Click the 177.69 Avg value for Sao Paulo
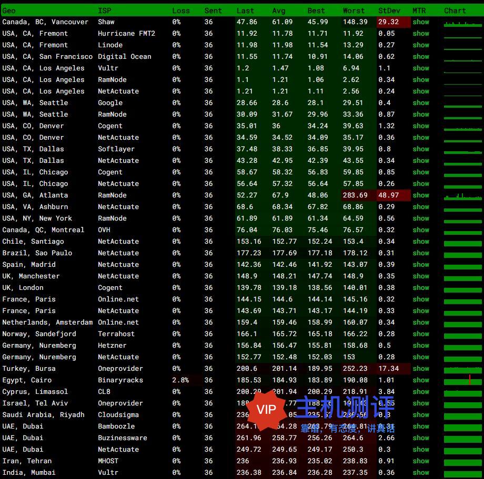Viewport: 484px width, 479px height. pyautogui.click(x=284, y=253)
